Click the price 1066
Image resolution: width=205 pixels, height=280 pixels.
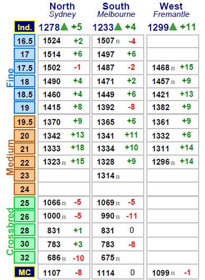[x=52, y=203]
